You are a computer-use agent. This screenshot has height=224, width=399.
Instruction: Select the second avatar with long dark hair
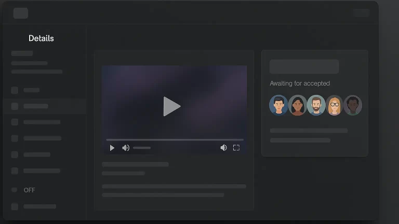pyautogui.click(x=298, y=105)
